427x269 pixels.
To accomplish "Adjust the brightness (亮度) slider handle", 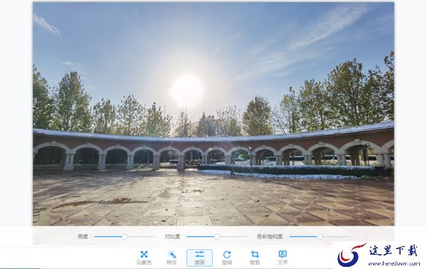I will (125, 236).
